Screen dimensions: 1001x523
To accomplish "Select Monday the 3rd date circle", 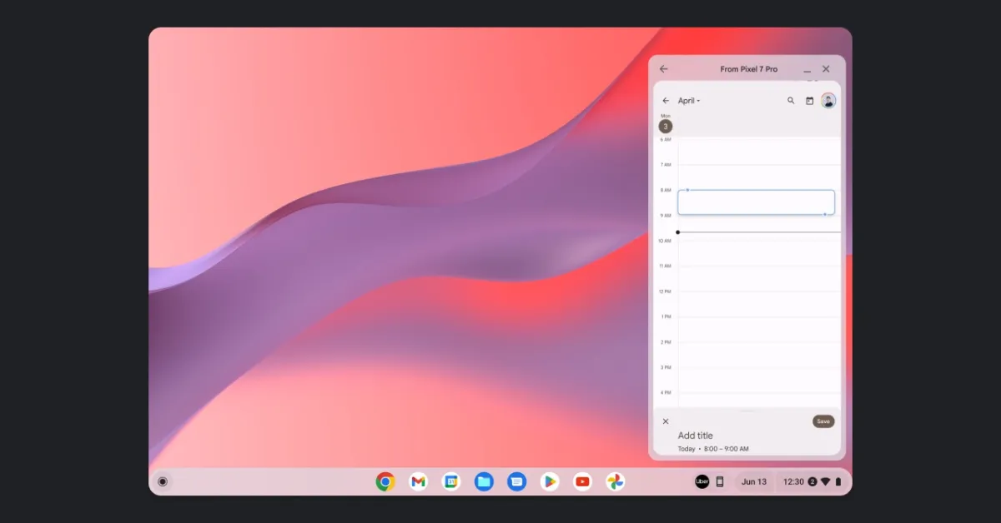I will coord(665,125).
